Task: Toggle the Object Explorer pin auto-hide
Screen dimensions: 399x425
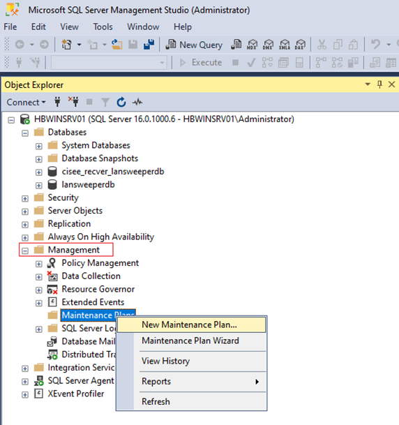Action: tap(379, 84)
